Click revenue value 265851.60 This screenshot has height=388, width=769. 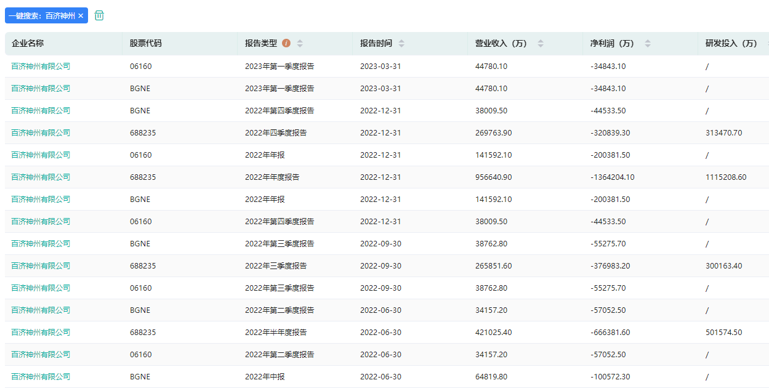493,265
